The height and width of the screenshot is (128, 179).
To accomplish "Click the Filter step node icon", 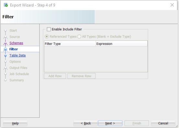I will [6, 49].
